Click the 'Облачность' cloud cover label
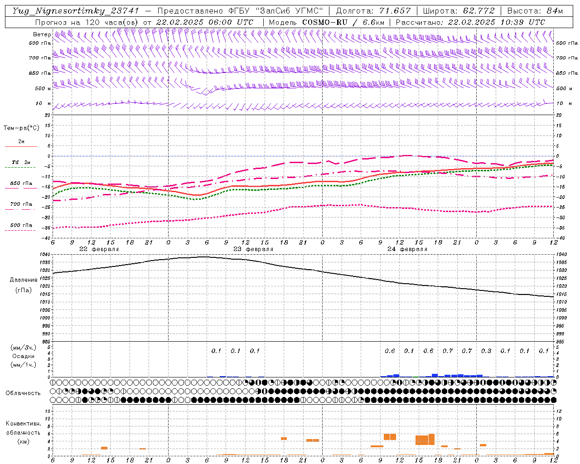This screenshot has height=464, width=580. pos(23,393)
